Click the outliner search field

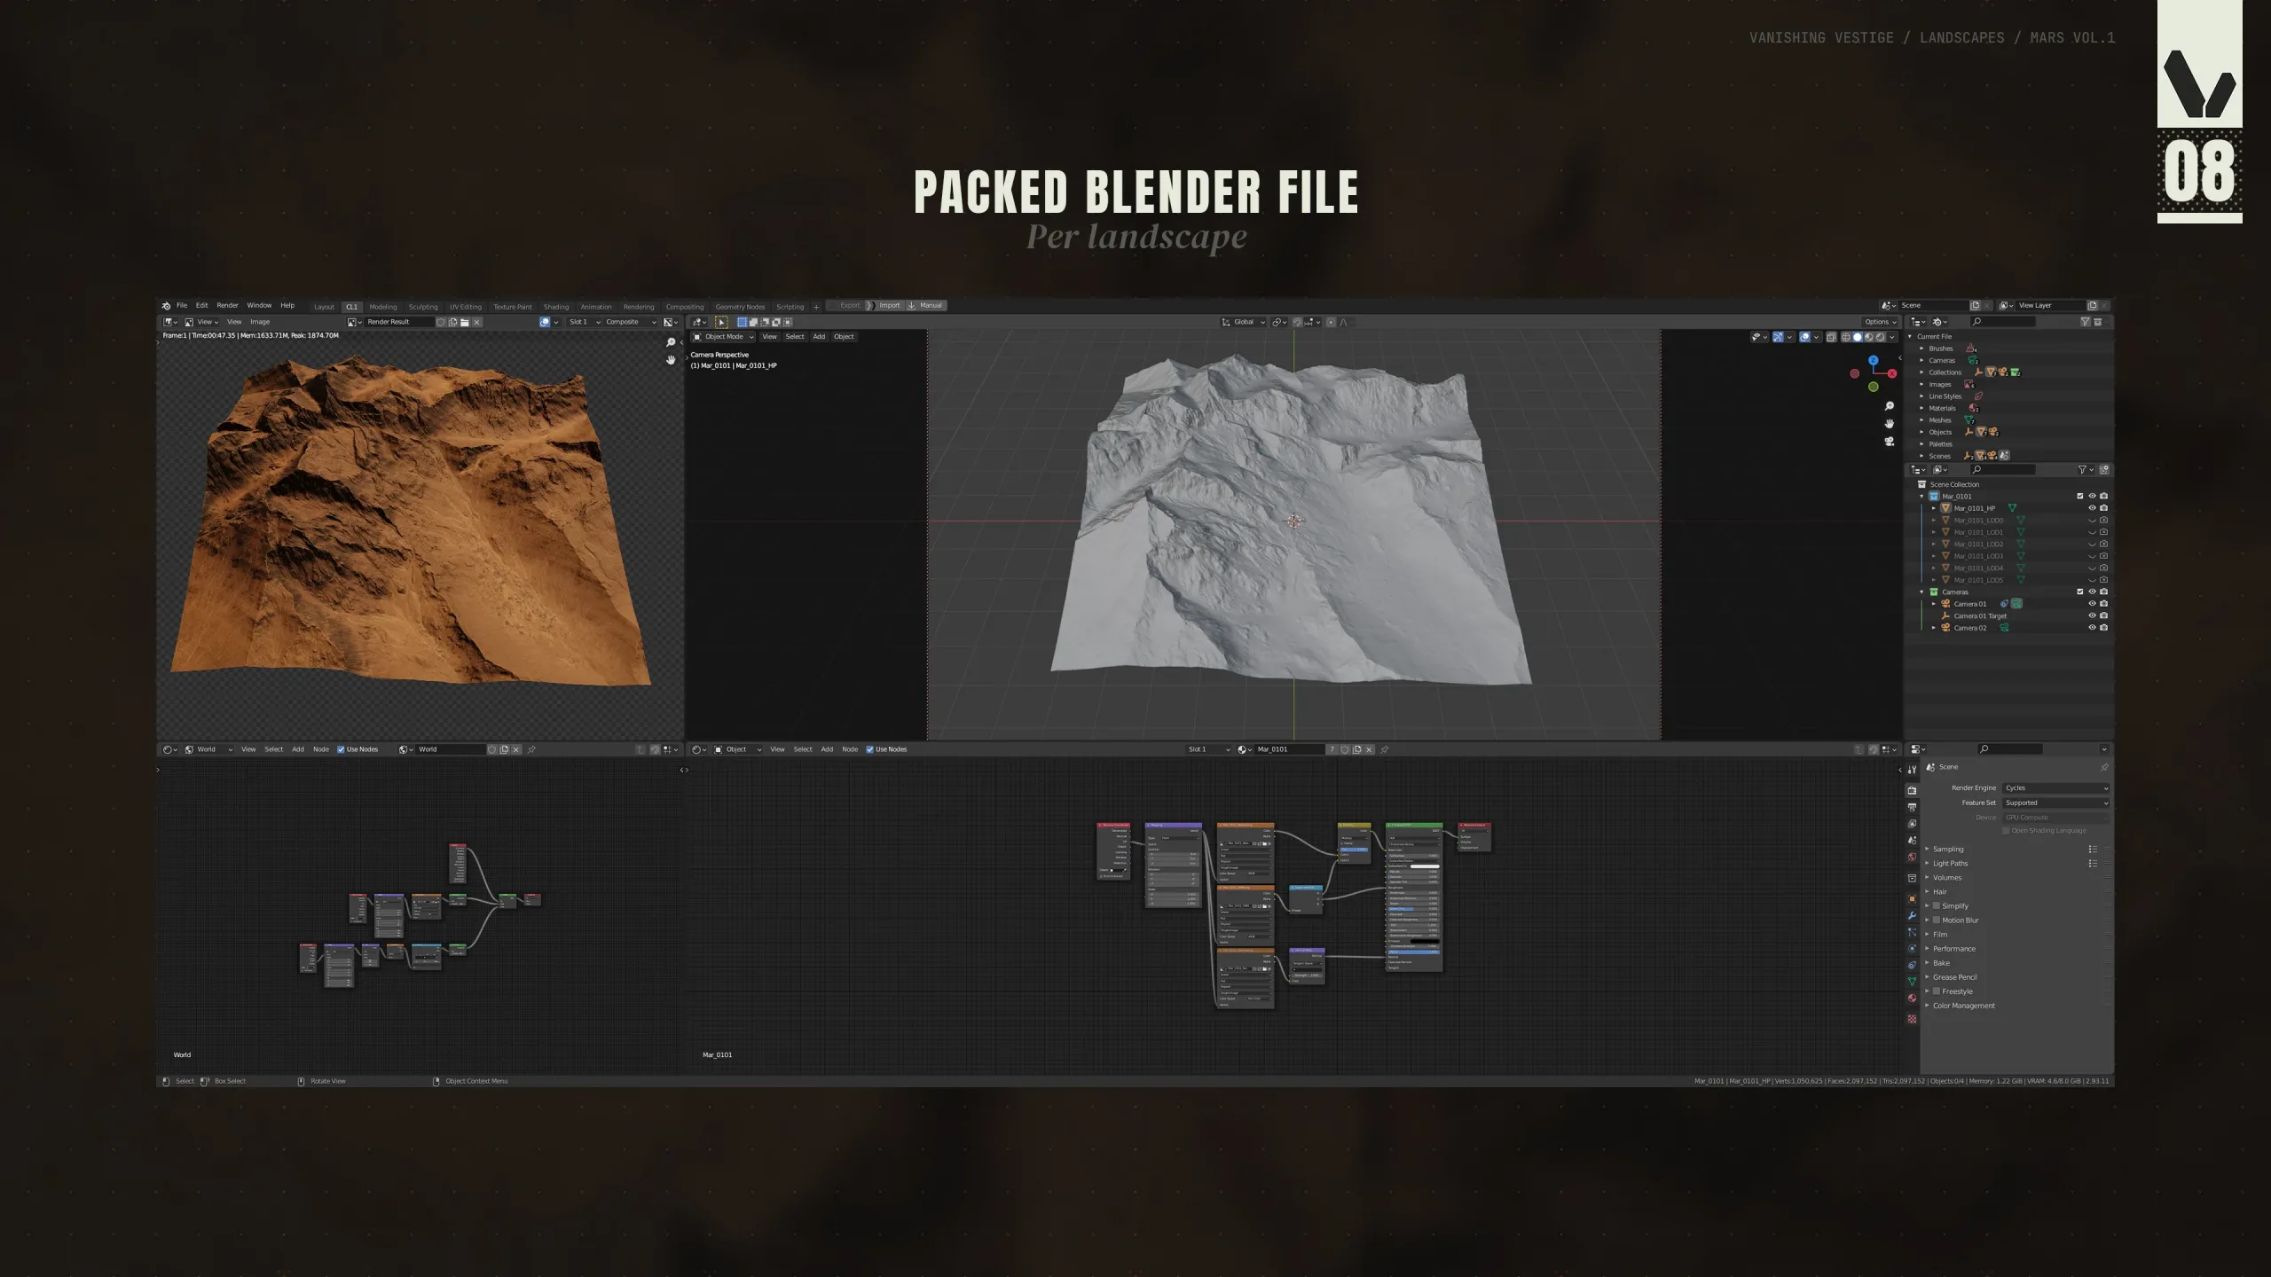point(2004,470)
